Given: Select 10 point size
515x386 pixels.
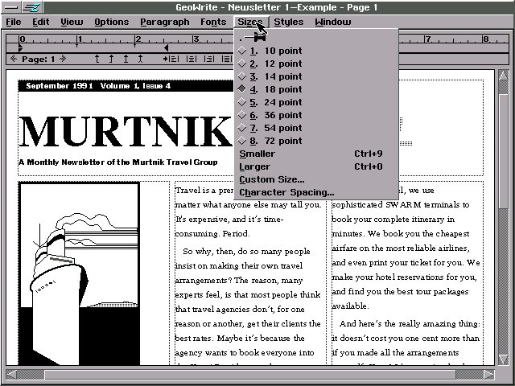Looking at the screenshot, I should tap(316, 51).
